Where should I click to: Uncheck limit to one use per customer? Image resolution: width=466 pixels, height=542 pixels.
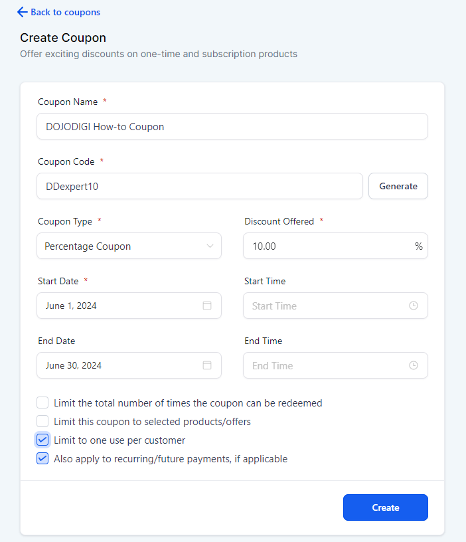(x=42, y=440)
